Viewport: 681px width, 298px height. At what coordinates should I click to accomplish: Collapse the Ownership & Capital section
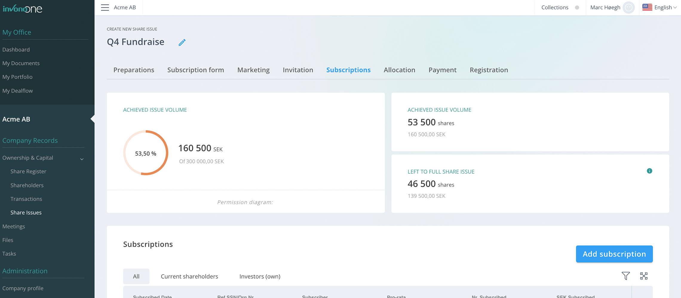(x=82, y=159)
